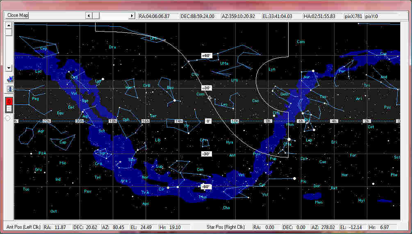Select the bright star beside the Pic label

(x=294, y=178)
